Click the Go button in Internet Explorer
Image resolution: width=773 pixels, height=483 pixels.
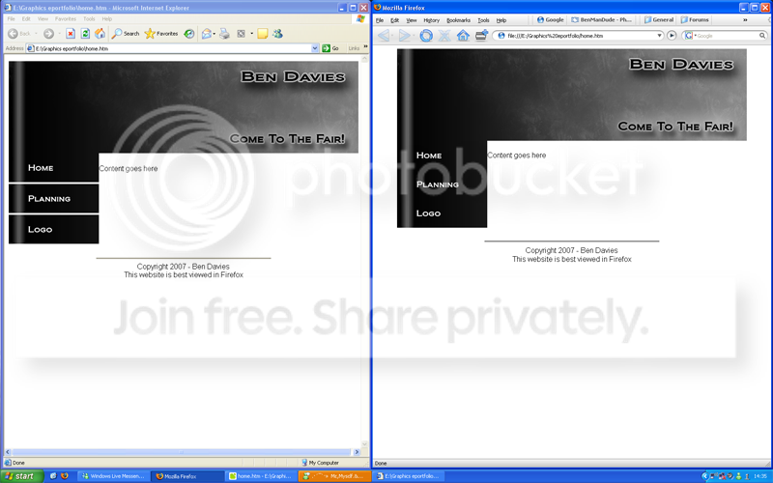330,48
